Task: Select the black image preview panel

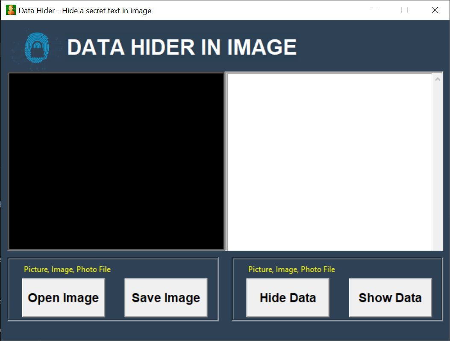Action: (x=115, y=160)
